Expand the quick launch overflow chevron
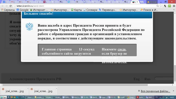 coord(23,97)
